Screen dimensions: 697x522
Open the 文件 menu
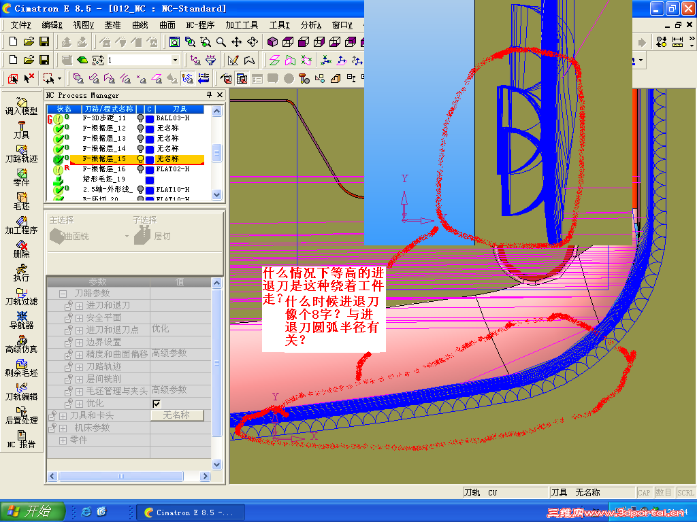click(x=20, y=25)
